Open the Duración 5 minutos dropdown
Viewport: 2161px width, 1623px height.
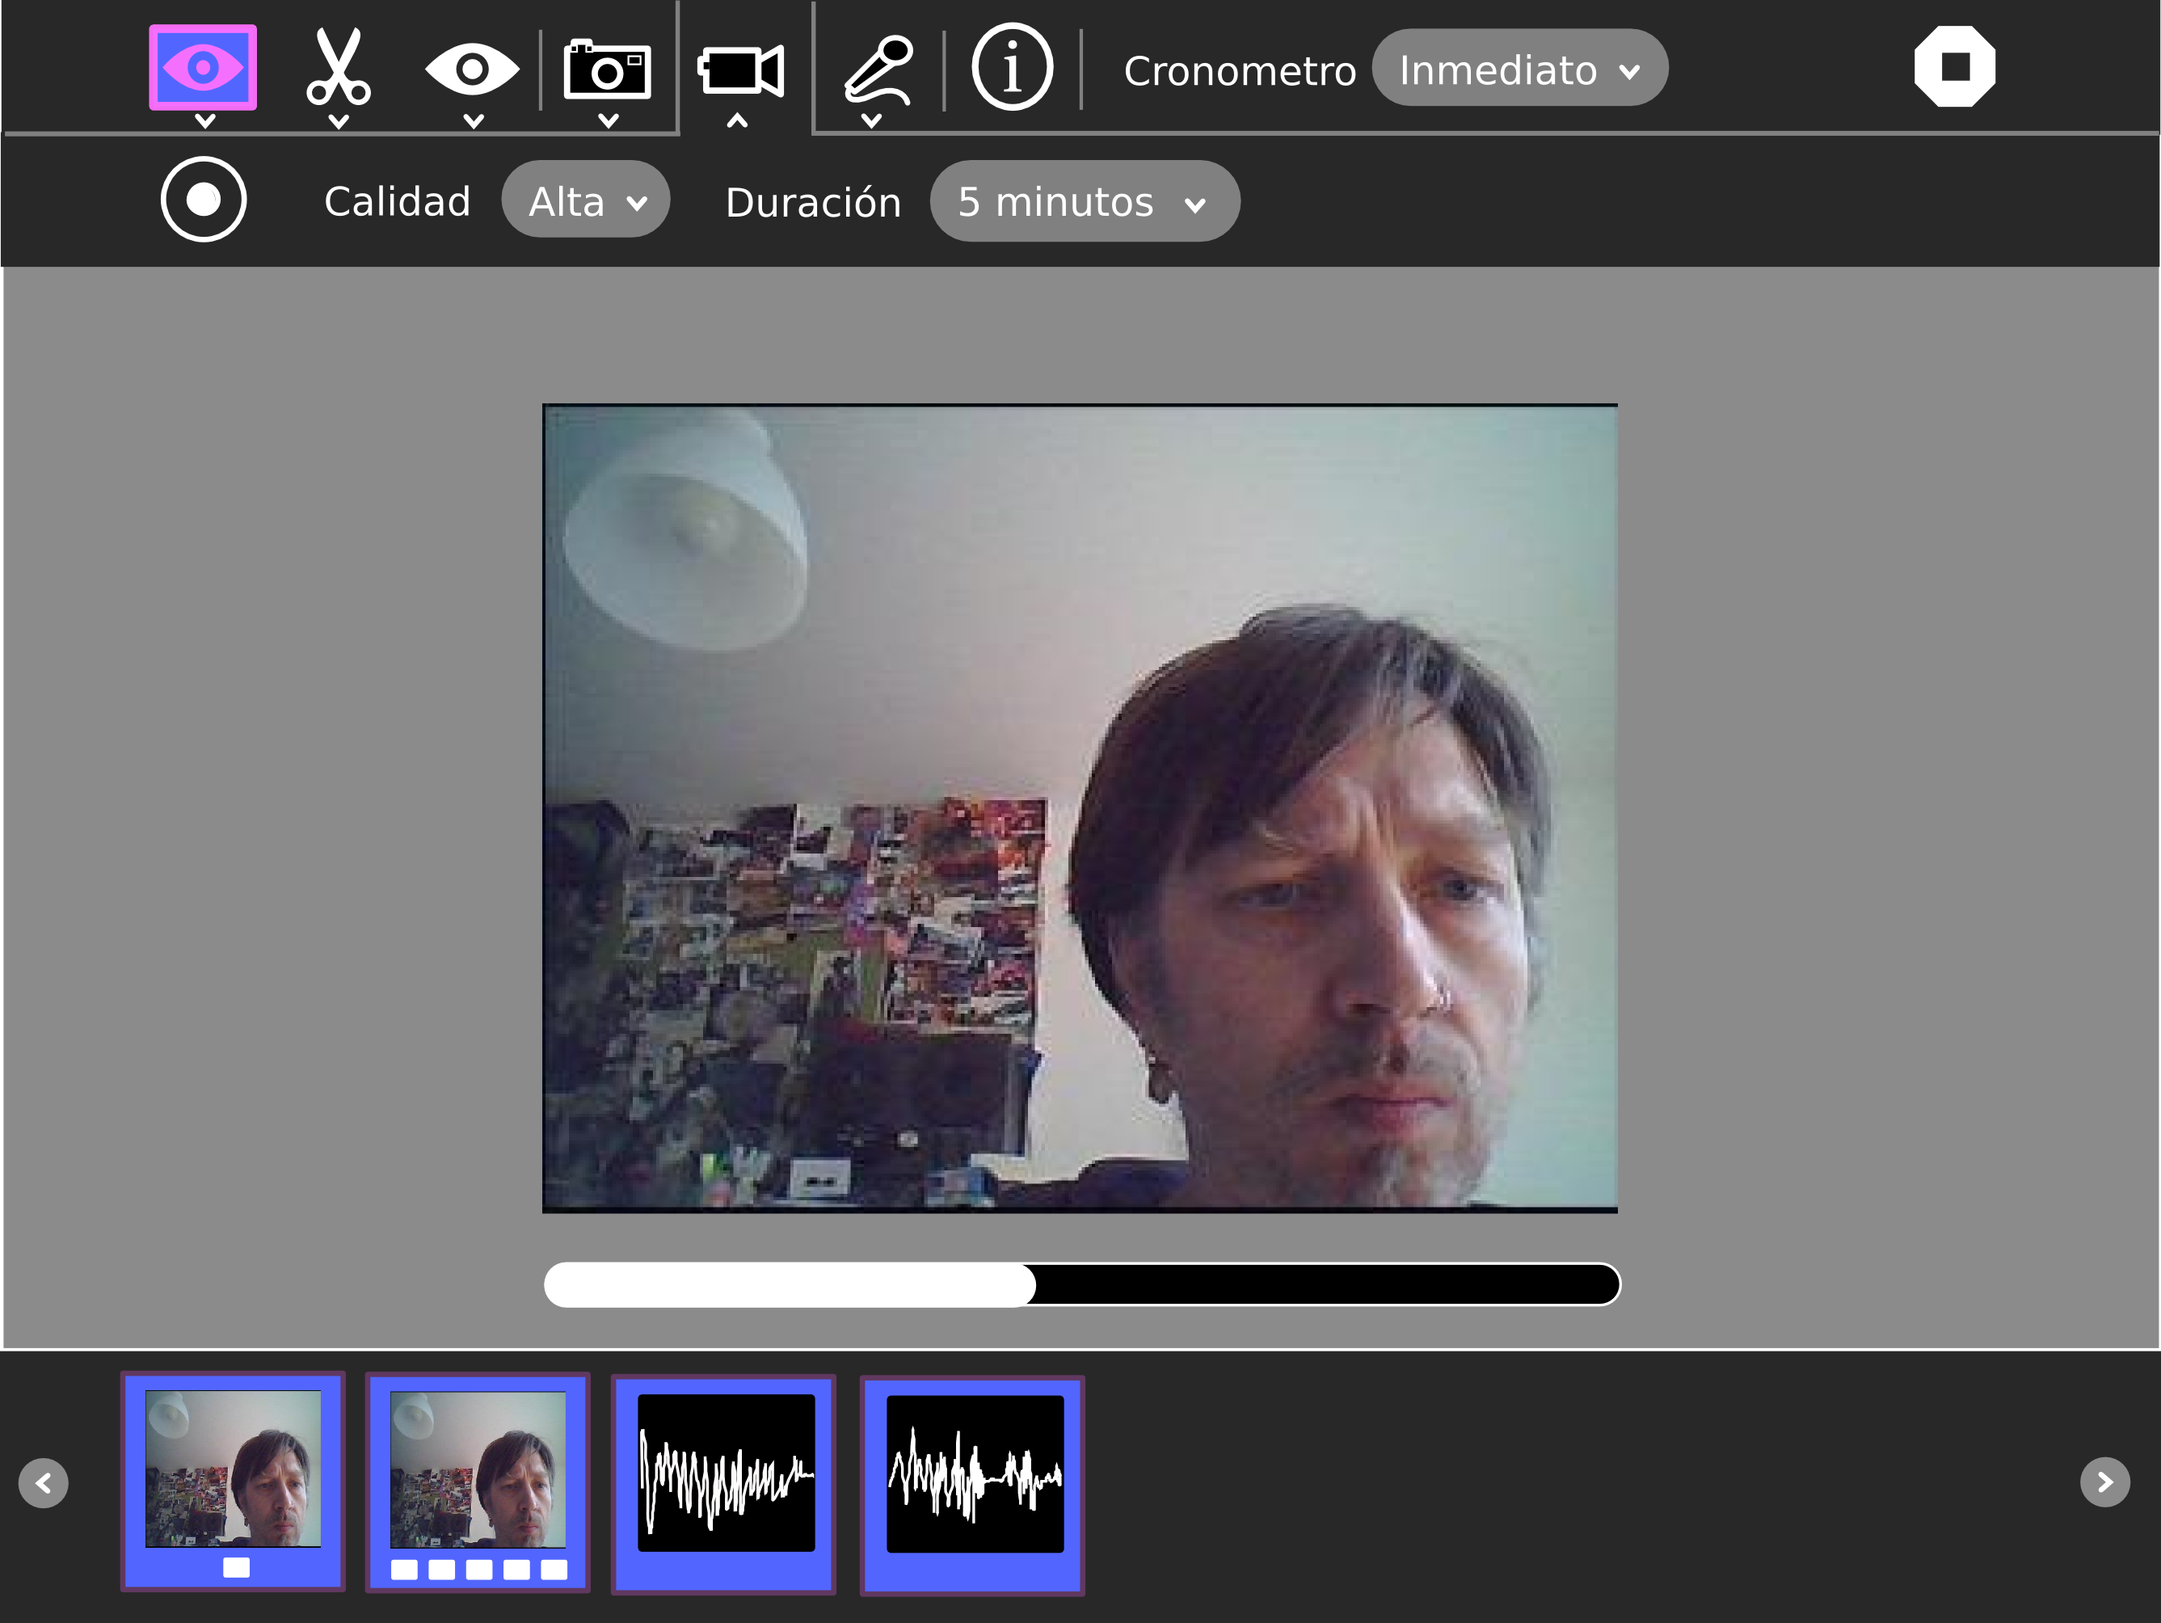click(1084, 201)
